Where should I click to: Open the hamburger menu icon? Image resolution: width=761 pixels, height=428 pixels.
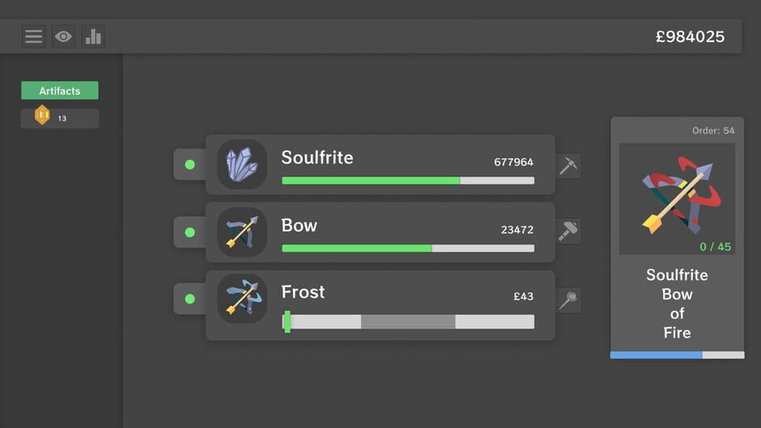pyautogui.click(x=33, y=36)
